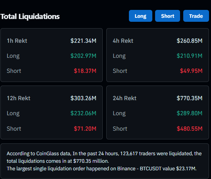Open the Trade button
Screen dimensions: 211x179
(196, 16)
